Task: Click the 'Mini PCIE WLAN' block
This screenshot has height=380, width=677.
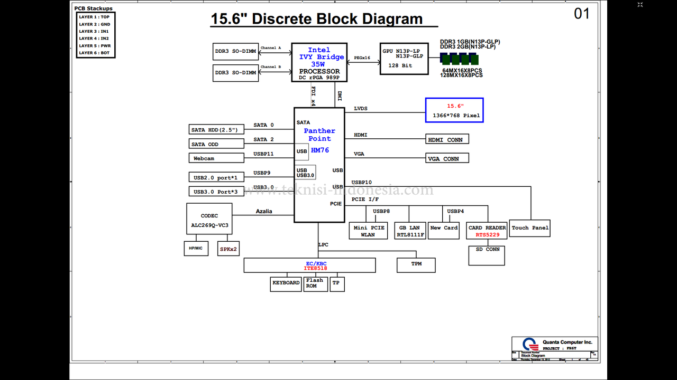Action: [x=368, y=231]
